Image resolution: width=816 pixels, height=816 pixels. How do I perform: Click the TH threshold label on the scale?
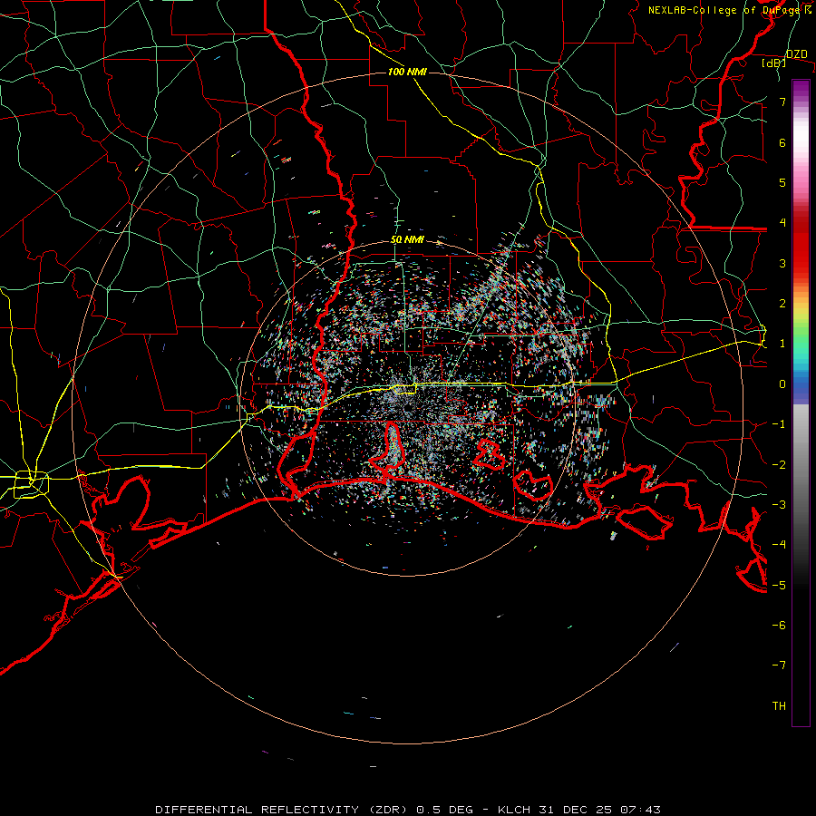point(779,706)
